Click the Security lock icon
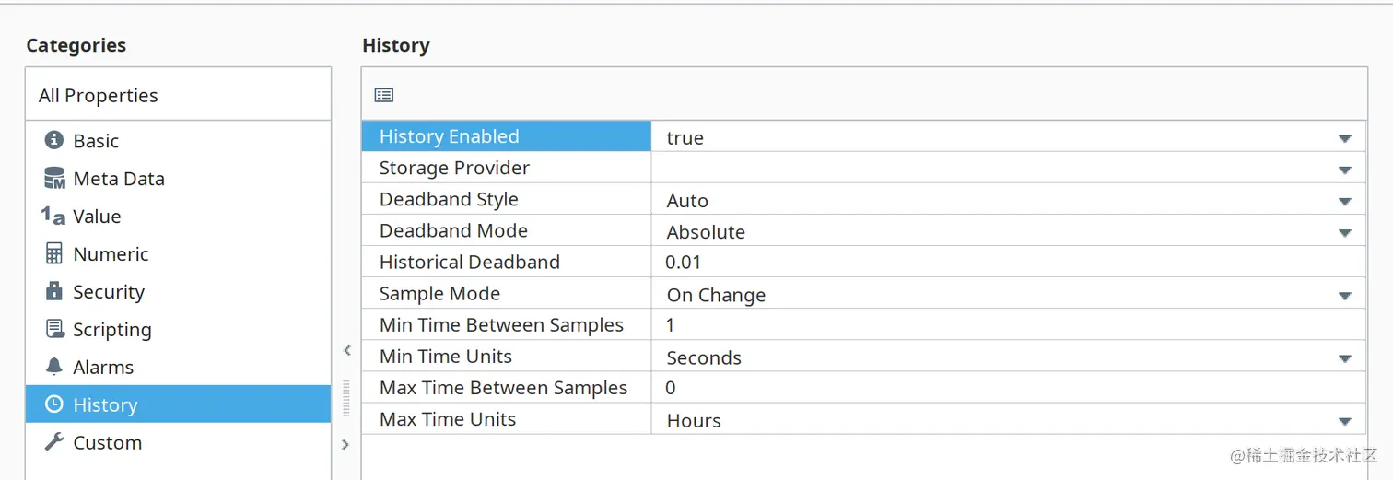Screen dimensions: 1393x480 pyautogui.click(x=54, y=292)
